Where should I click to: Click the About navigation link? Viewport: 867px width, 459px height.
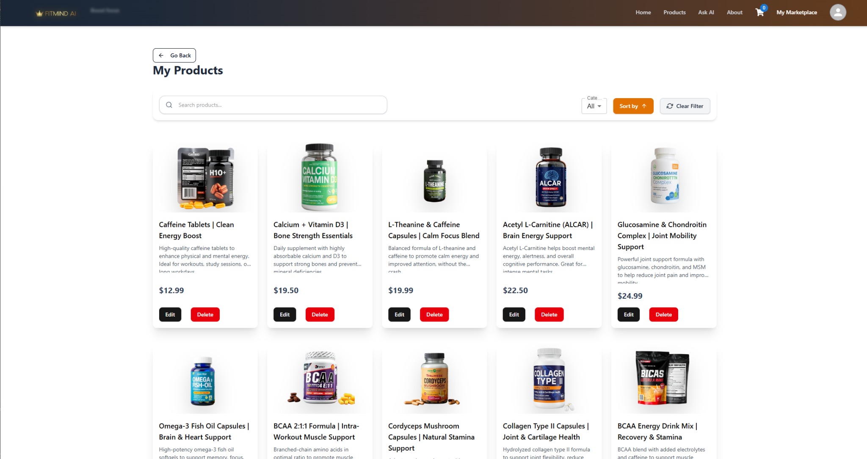tap(734, 12)
